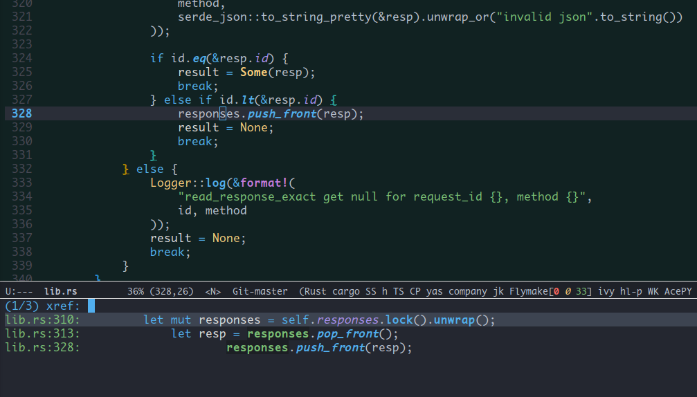The image size is (697, 397).
Task: Click the TS minor mode indicator
Action: [398, 291]
